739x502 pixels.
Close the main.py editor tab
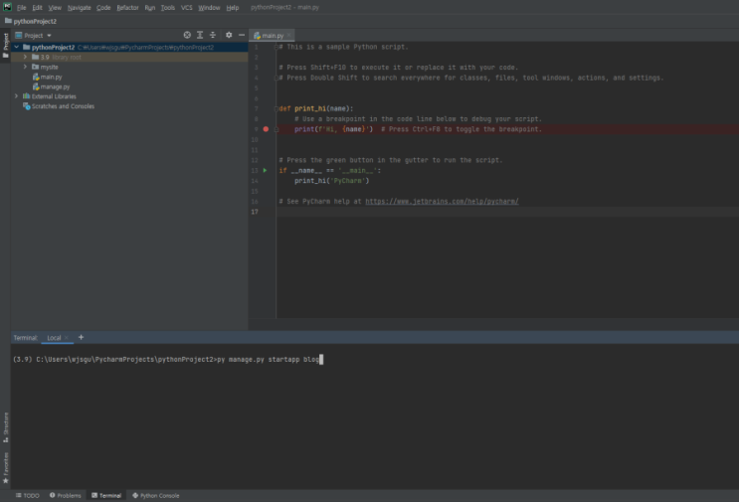click(288, 36)
